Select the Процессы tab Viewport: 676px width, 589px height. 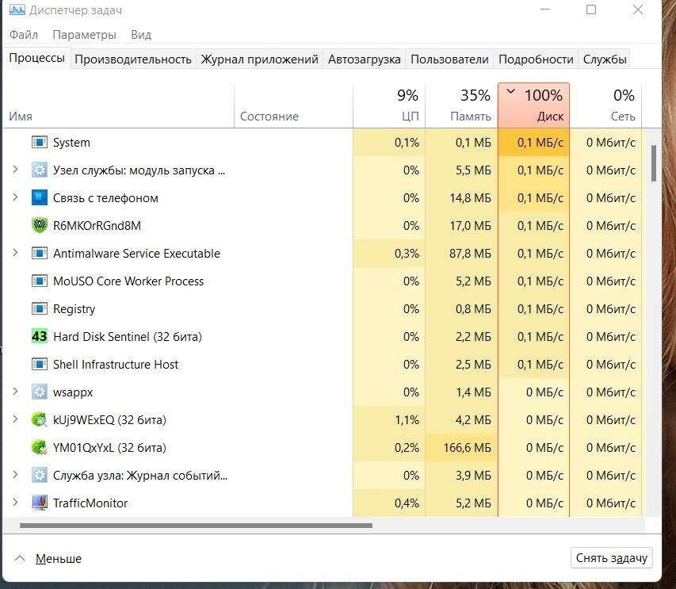tap(36, 58)
